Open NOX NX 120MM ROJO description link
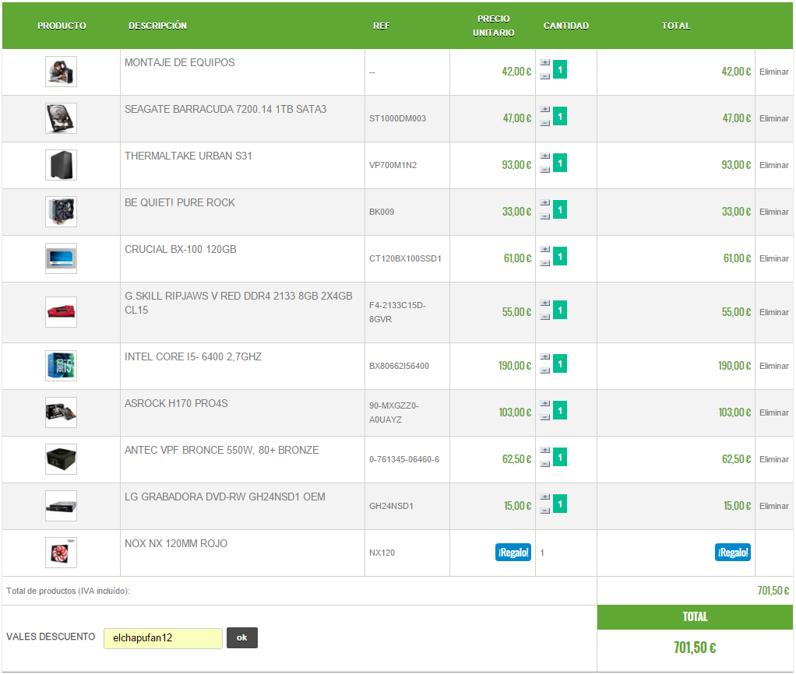This screenshot has width=796, height=674. pyautogui.click(x=176, y=543)
